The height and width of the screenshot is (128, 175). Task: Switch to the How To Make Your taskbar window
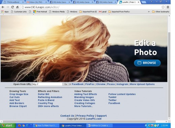point(46,126)
